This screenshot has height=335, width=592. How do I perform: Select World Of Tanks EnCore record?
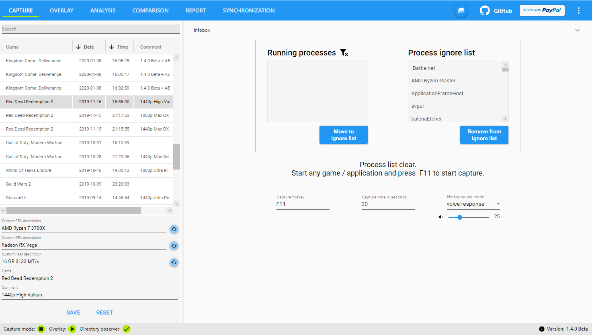[x=86, y=171]
